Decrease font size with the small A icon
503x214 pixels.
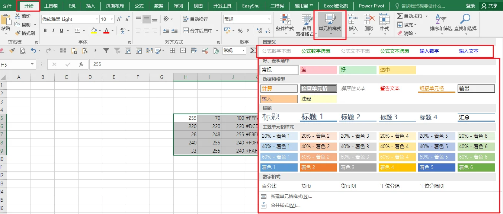pos(128,19)
